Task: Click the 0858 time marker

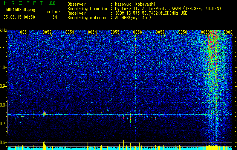Action: (183, 32)
